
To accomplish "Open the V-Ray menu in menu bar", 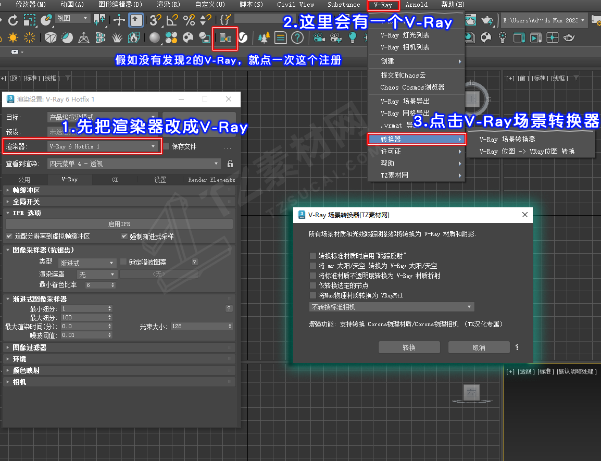I will tap(383, 5).
